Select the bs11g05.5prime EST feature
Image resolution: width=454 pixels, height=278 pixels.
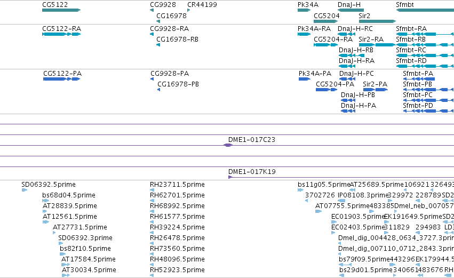[300, 190]
